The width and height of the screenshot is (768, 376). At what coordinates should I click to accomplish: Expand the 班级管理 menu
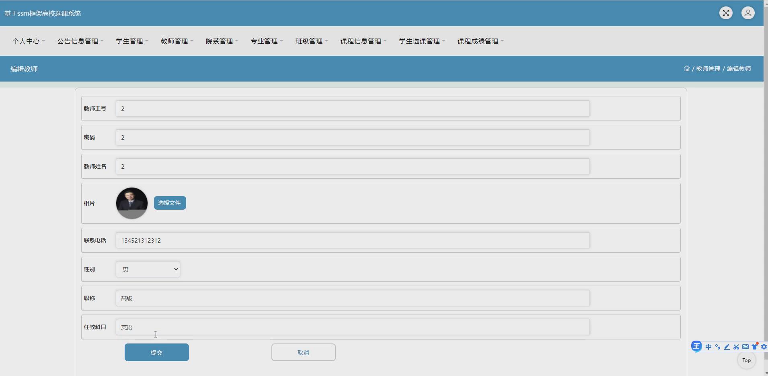point(312,41)
